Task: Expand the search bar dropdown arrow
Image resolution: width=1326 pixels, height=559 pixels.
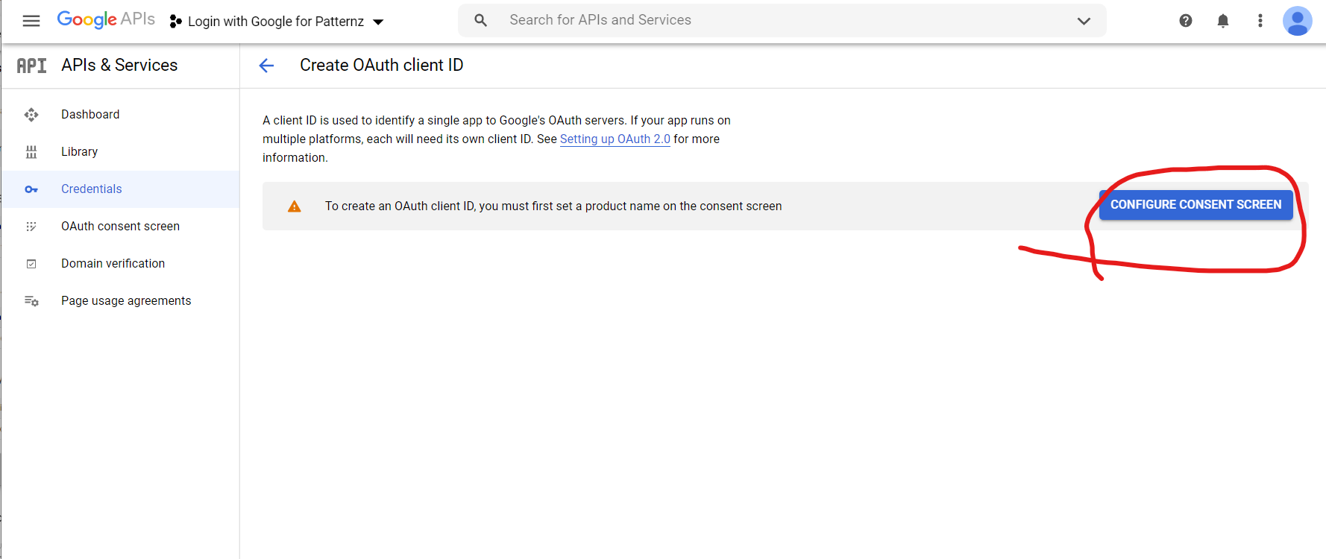Action: coord(1084,21)
